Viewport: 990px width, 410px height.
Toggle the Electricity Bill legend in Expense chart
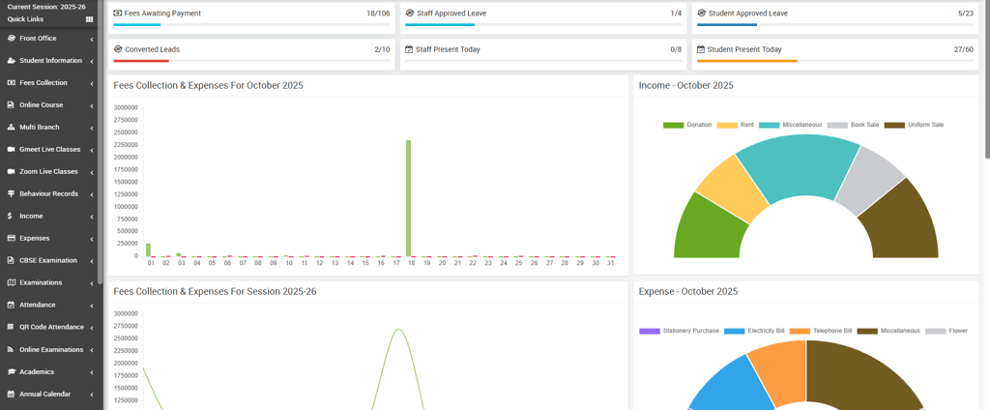point(754,331)
